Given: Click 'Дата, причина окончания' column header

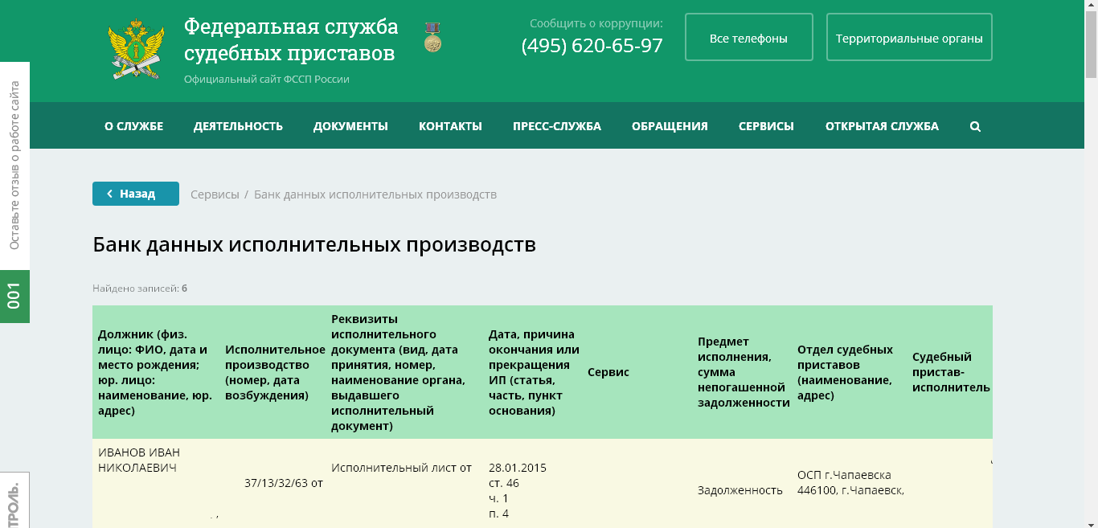Looking at the screenshot, I should coord(534,372).
